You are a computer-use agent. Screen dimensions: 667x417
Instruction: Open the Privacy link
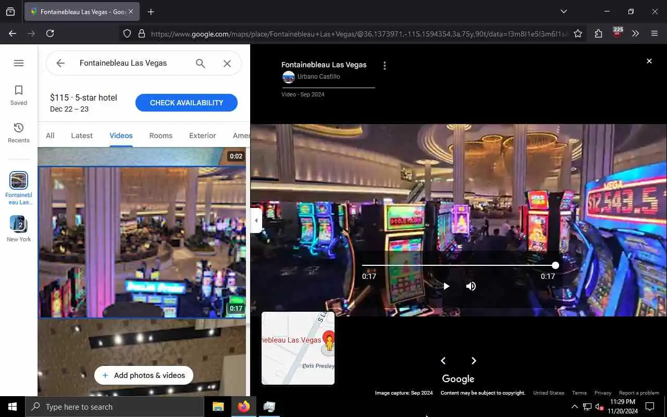coord(603,393)
